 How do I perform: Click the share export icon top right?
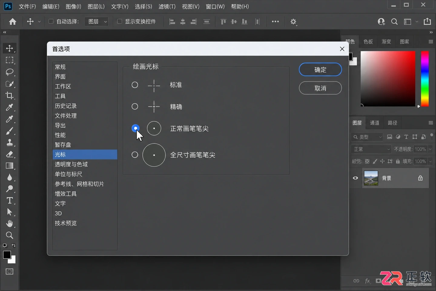coord(427,21)
